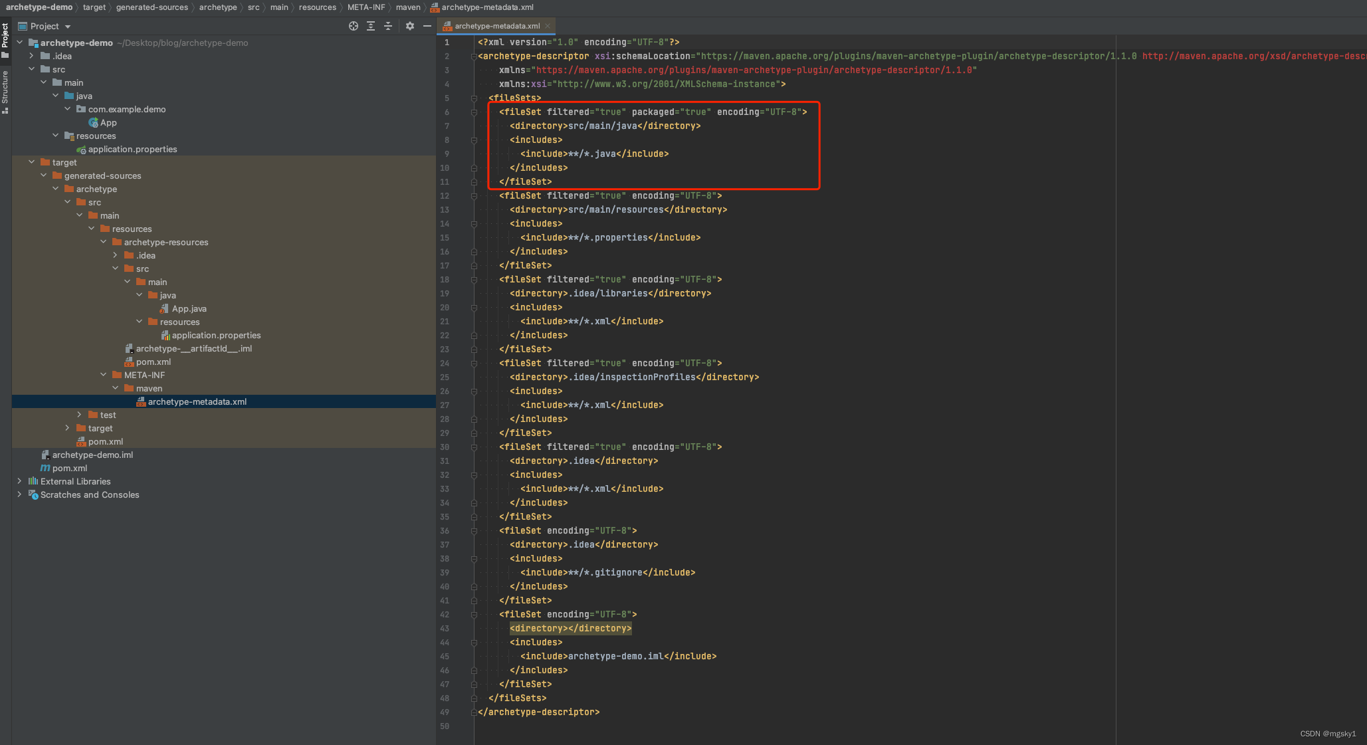The width and height of the screenshot is (1367, 745).
Task: Open root pom.xml Maven file
Action: click(x=69, y=468)
